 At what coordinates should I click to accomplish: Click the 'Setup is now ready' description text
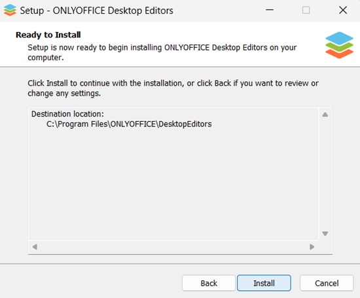click(162, 52)
